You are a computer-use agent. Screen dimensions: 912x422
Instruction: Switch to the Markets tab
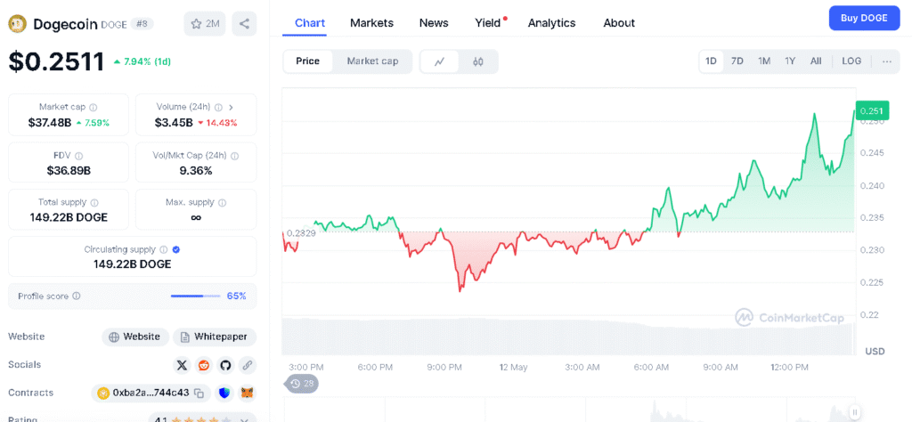[371, 23]
